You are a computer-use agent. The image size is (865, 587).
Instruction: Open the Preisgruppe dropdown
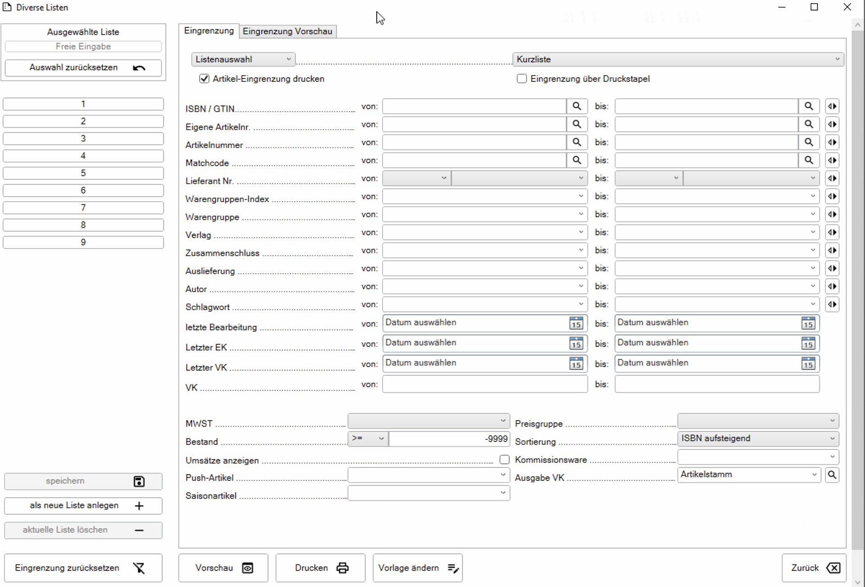(758, 421)
